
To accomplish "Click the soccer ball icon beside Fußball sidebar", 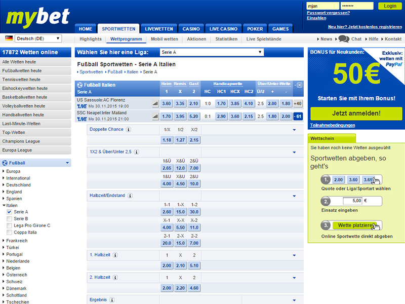I will pyautogui.click(x=5, y=163).
